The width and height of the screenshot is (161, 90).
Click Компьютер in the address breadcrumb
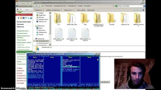click(49, 6)
